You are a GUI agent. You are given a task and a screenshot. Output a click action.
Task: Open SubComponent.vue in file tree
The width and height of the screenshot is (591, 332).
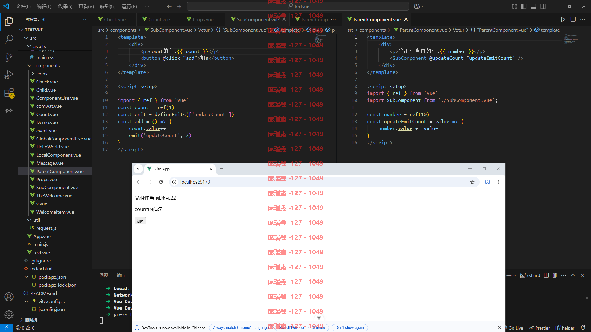point(57,188)
